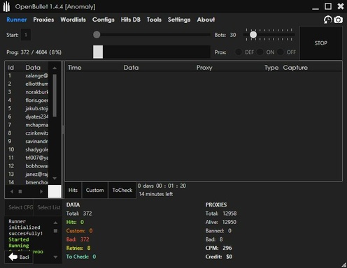Click the log panel scrollbar thumb
Viewport: 347px width, 268px height.
[55, 231]
